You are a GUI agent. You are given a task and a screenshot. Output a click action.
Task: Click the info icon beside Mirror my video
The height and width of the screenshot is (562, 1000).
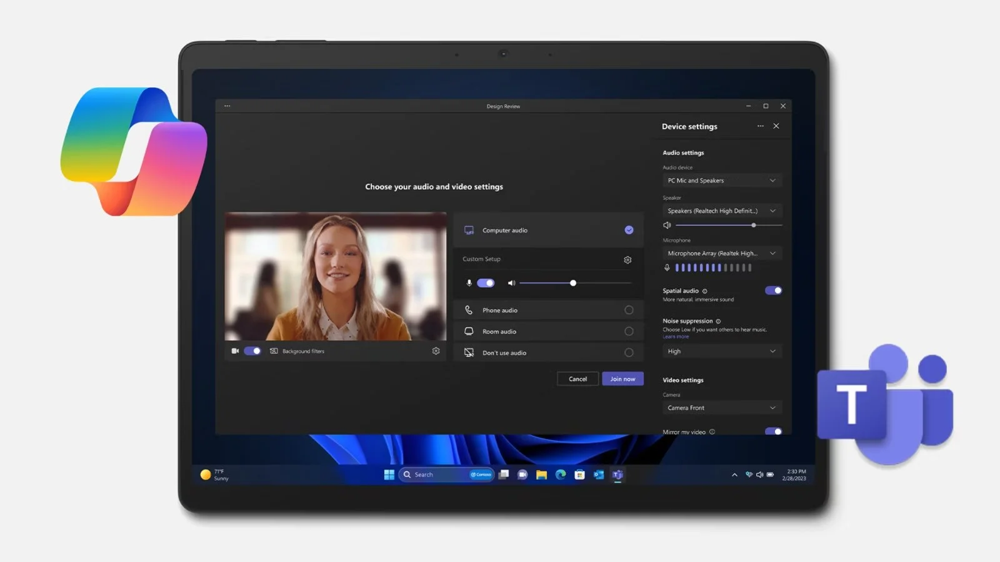(712, 431)
